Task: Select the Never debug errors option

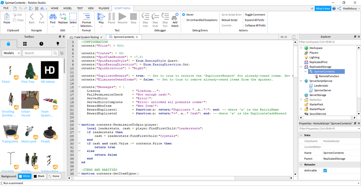Action: (x=184, y=15)
